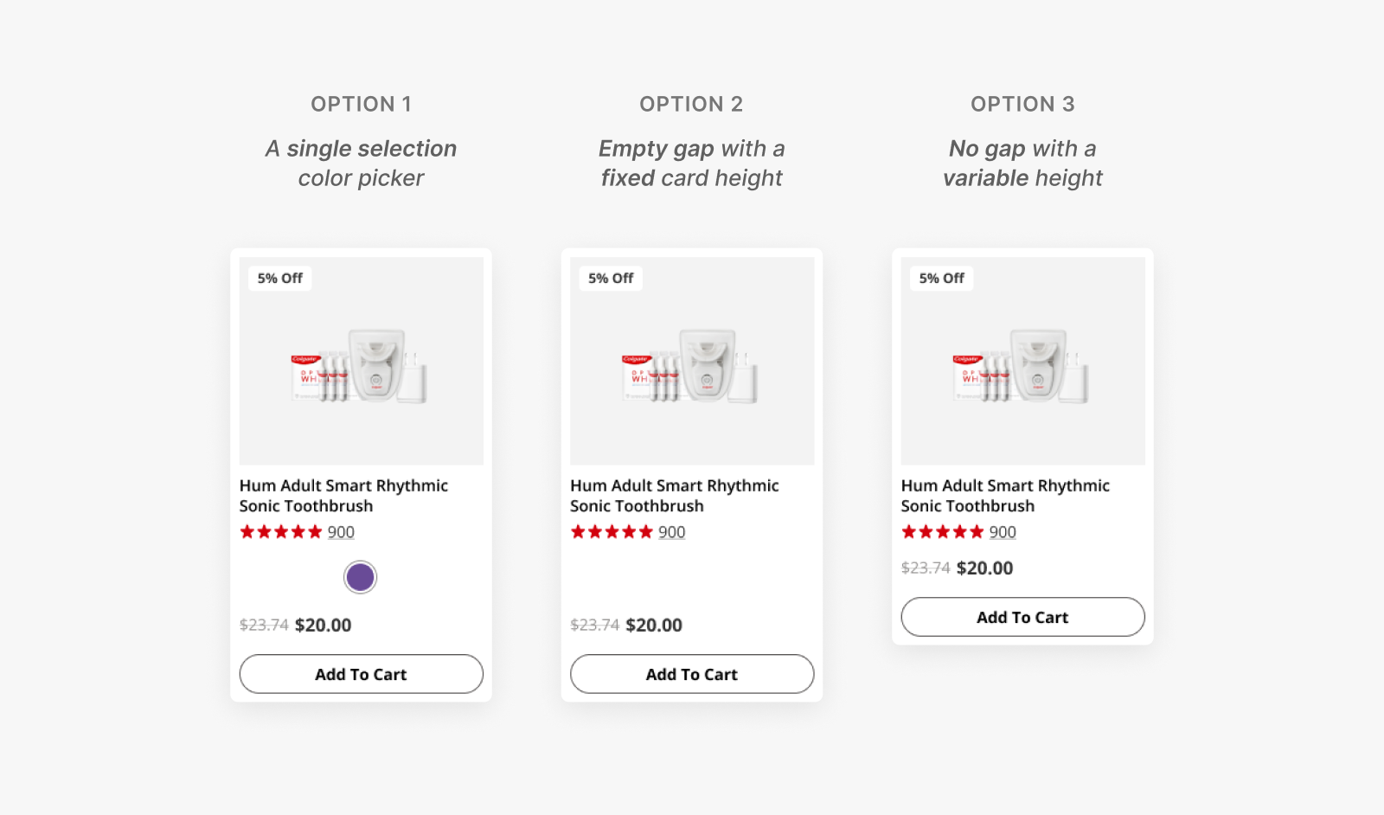This screenshot has width=1384, height=815.
Task: Open the 900 reviews link in Option 1 card
Action: click(341, 532)
